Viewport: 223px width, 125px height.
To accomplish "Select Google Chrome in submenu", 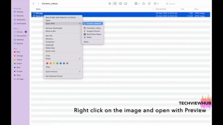I will 93,31.
